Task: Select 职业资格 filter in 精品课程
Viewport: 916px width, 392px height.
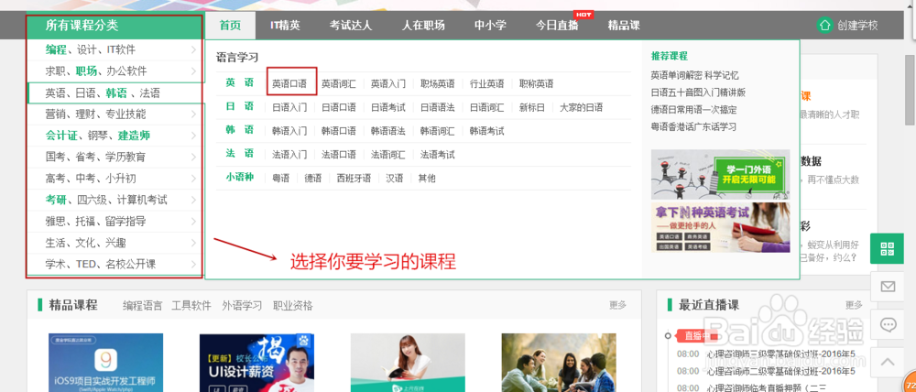Action: coord(293,306)
